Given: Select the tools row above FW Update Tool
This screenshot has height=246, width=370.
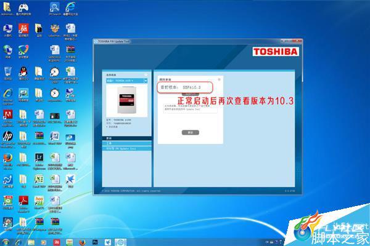Looking at the screenshot, I should 126,143.
